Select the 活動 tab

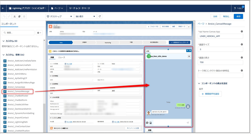[x=149, y=130]
